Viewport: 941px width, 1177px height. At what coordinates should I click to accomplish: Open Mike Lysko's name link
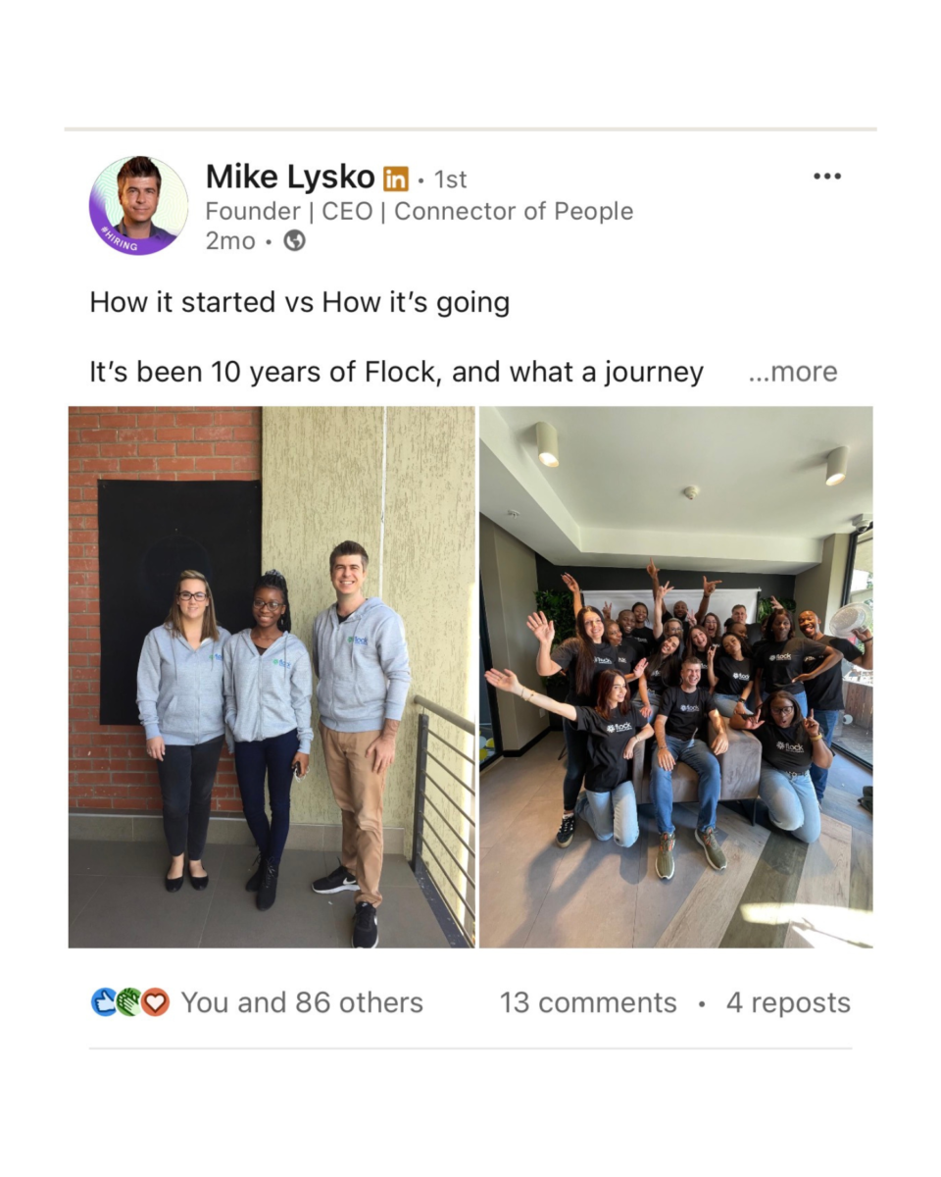(x=290, y=178)
